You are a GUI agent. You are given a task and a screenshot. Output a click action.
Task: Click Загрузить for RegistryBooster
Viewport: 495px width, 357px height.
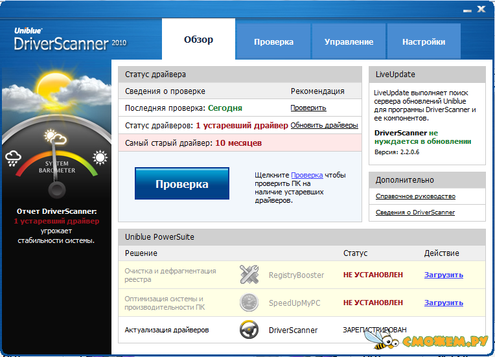tap(444, 275)
